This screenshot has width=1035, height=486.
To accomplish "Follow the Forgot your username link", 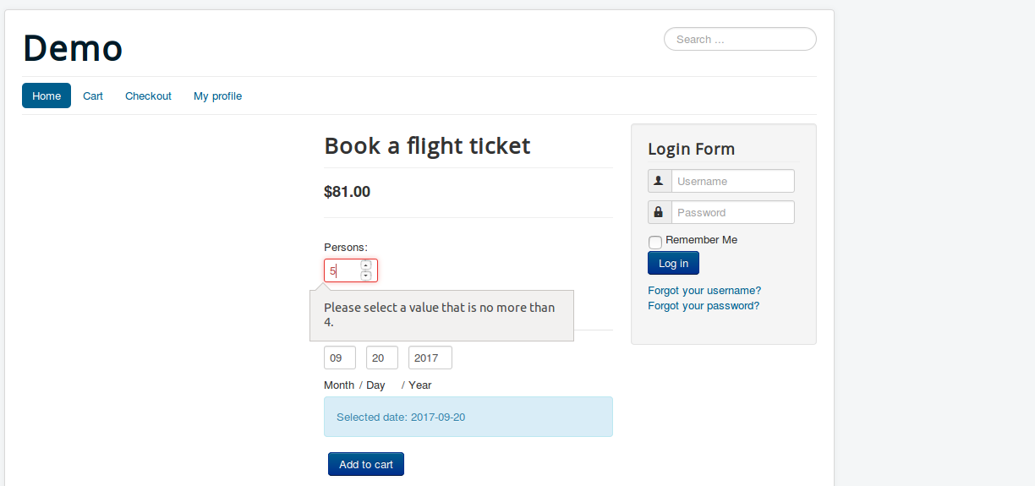I will tap(704, 290).
